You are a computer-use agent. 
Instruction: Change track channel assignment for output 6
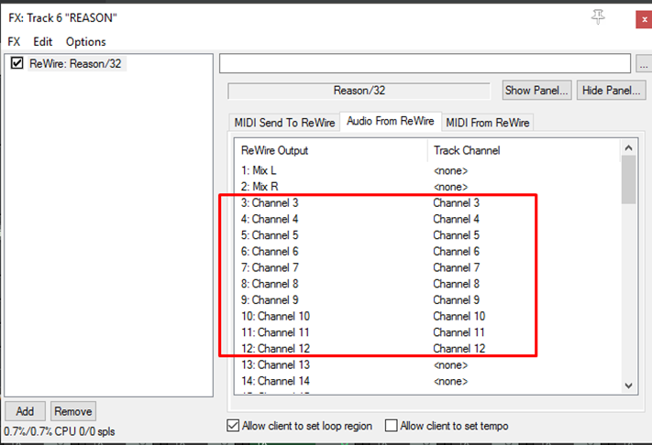(x=456, y=252)
